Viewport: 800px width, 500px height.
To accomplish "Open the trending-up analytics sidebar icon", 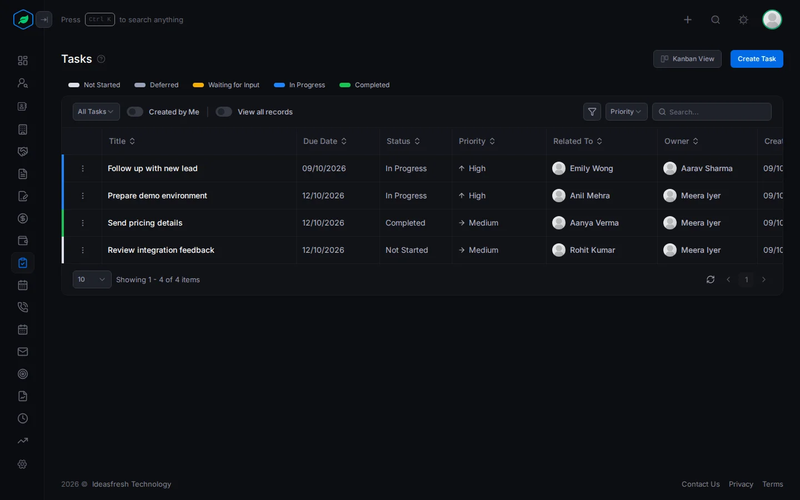I will click(23, 441).
